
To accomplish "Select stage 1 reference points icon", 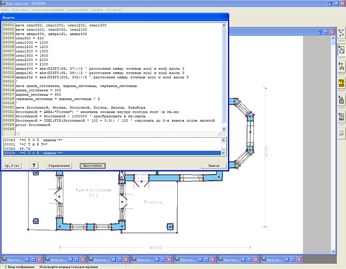I will click(x=341, y=33).
